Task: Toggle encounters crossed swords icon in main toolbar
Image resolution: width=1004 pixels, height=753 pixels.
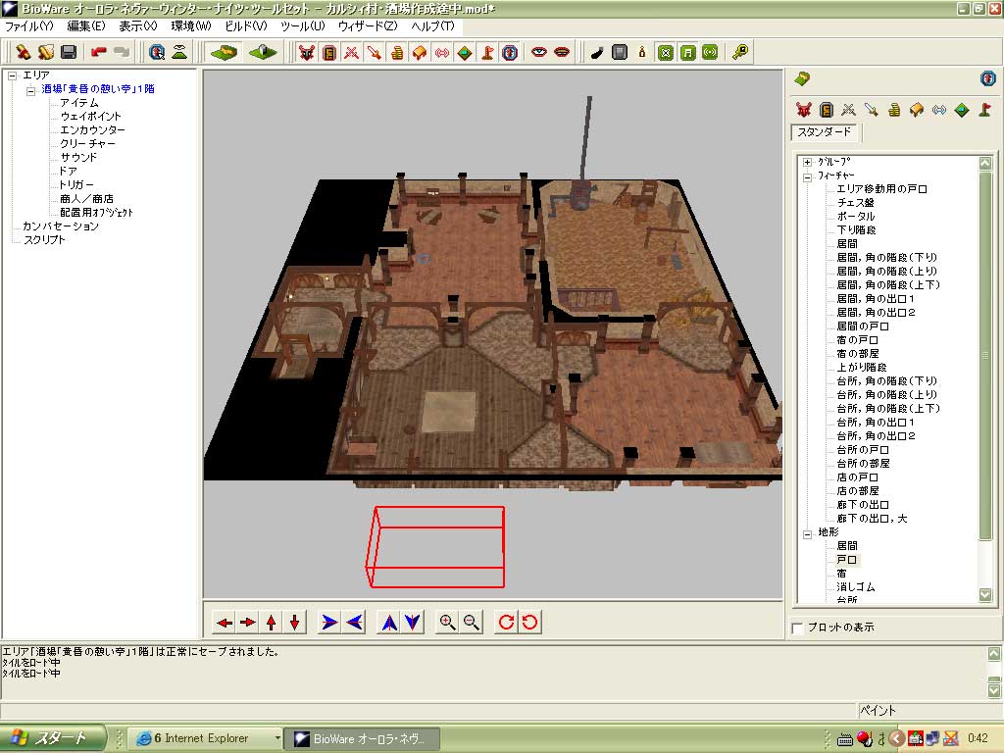Action: [x=352, y=52]
